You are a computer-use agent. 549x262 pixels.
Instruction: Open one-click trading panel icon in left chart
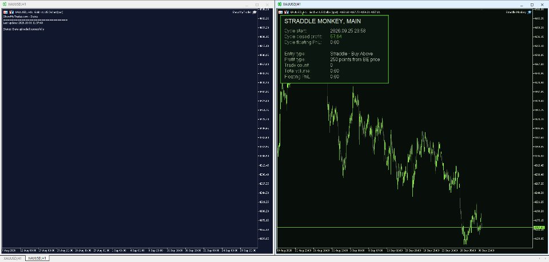[6, 12]
